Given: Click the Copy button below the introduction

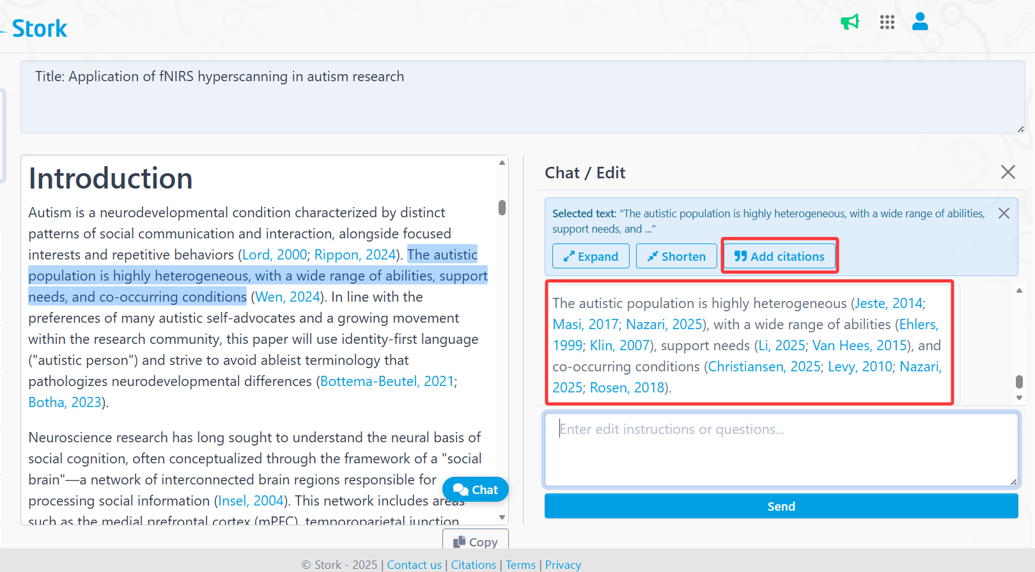Looking at the screenshot, I should pos(475,542).
